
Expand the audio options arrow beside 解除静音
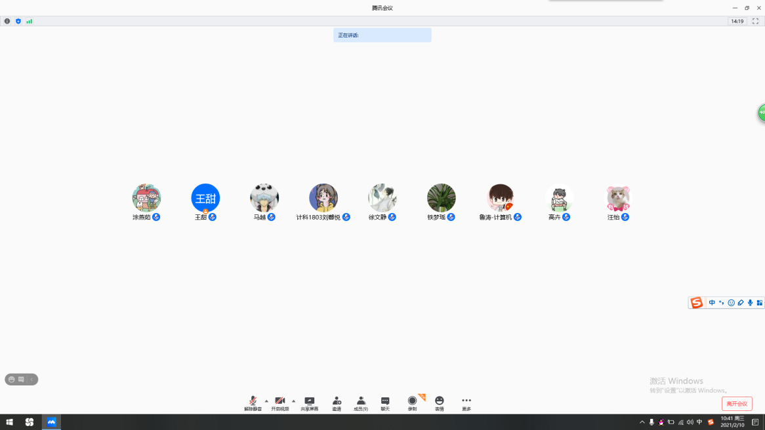coord(266,401)
